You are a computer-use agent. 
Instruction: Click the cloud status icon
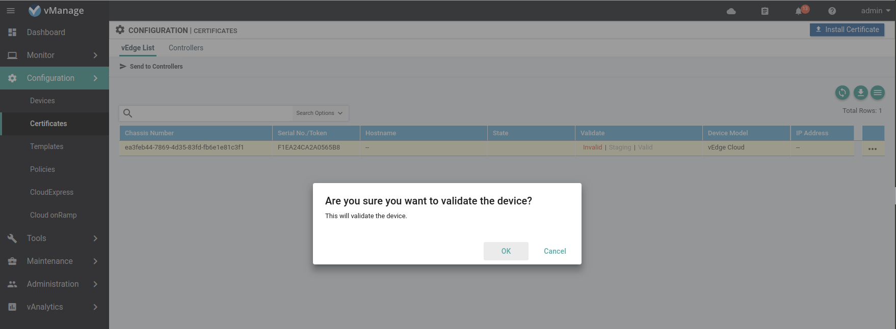click(731, 11)
